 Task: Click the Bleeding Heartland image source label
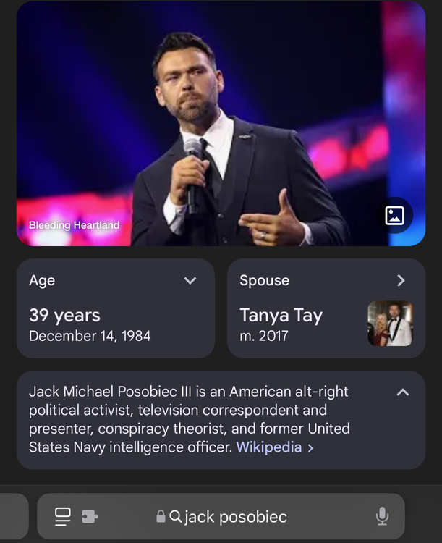coord(74,225)
